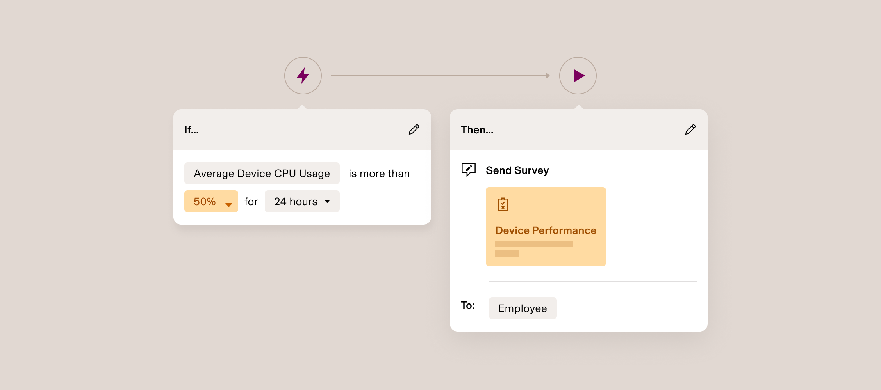Click the lightning bolt trigger icon
This screenshot has height=390, width=881.
(x=303, y=75)
